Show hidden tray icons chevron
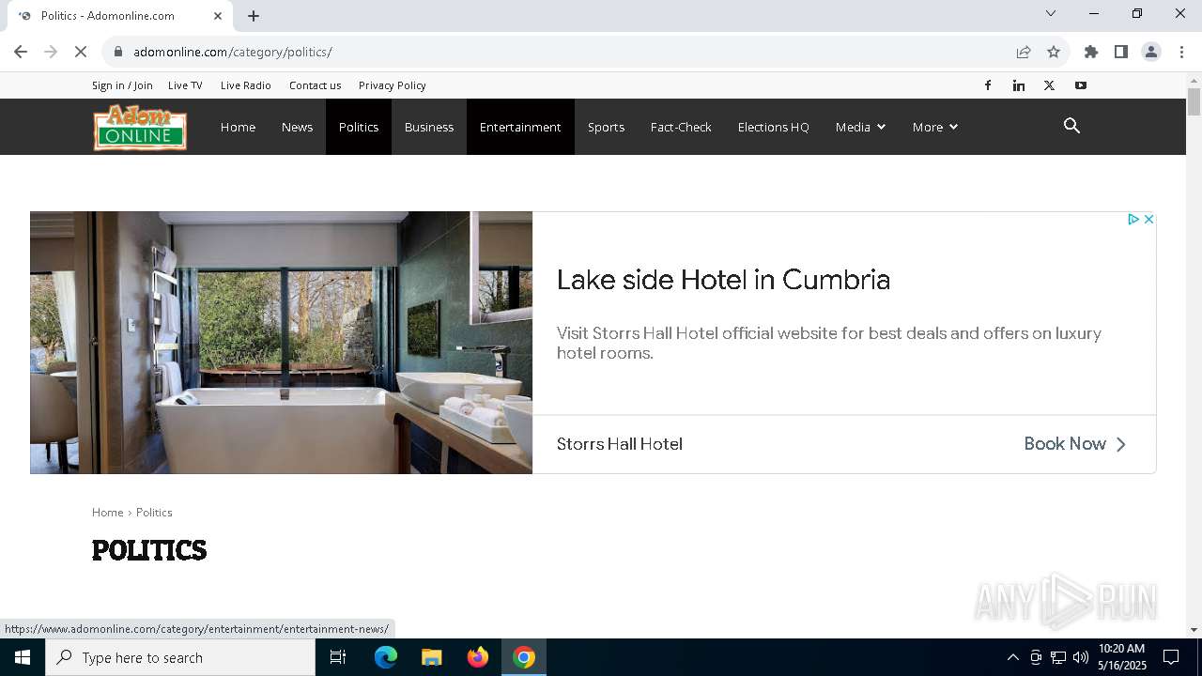 pyautogui.click(x=1012, y=657)
